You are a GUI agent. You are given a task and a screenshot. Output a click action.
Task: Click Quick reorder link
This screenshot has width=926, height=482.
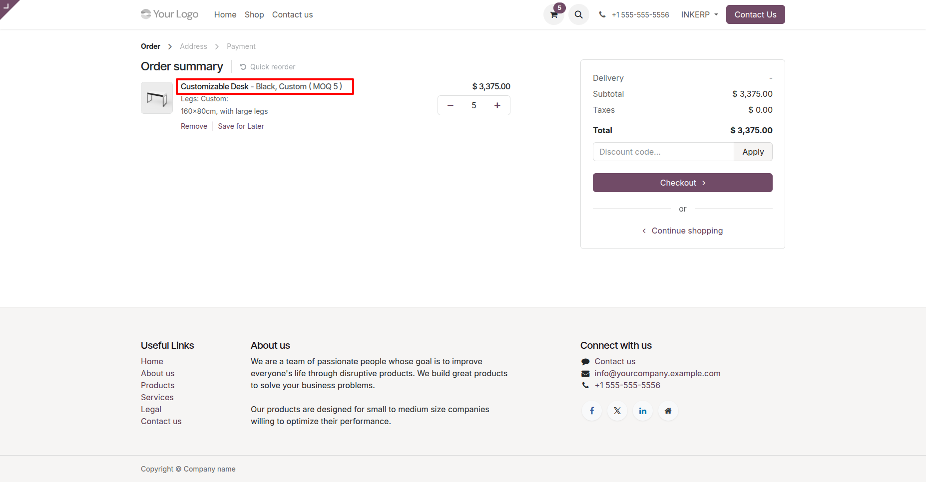(x=268, y=67)
